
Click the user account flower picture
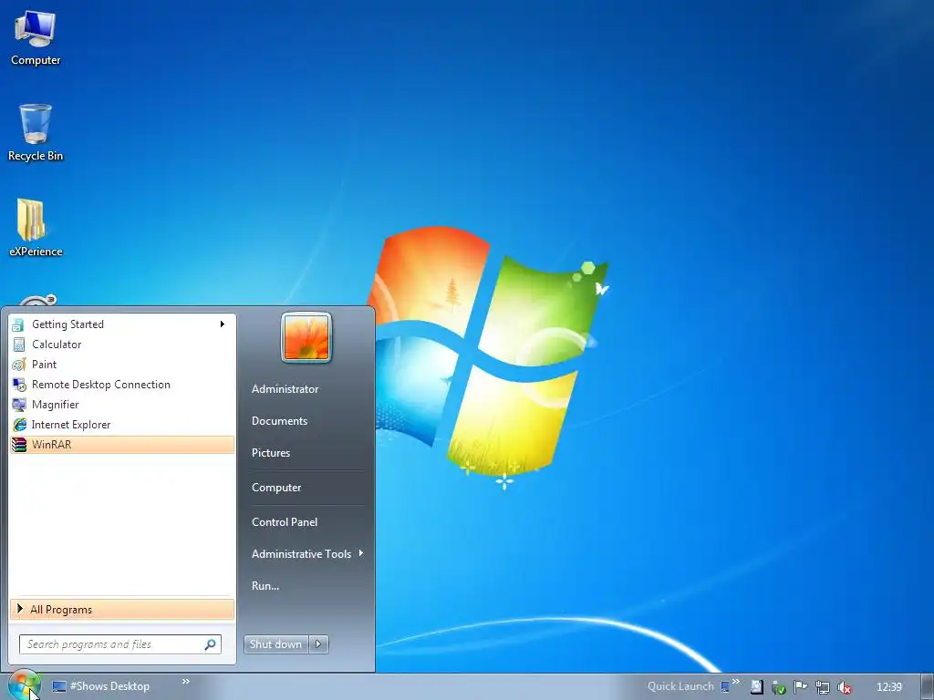pos(306,337)
